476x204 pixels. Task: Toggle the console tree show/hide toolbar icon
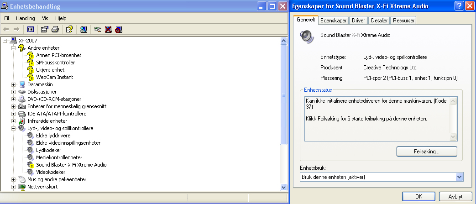(x=31, y=30)
